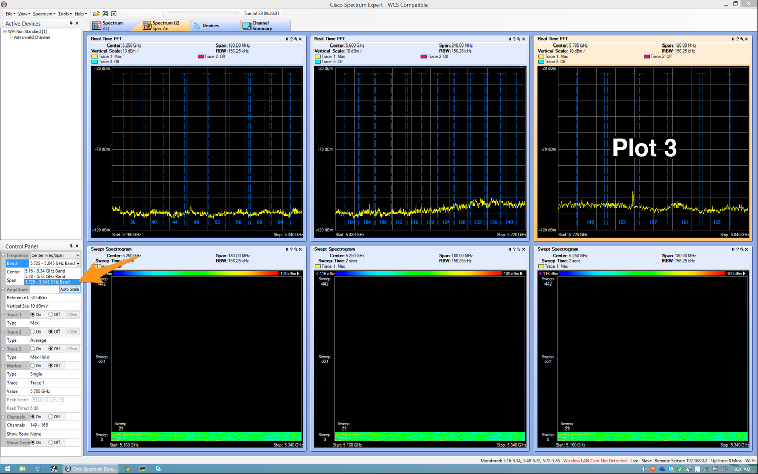Close the 5.600 GHz Real Time FFT plot
Image resolution: width=758 pixels, height=474 pixels.
[x=523, y=39]
